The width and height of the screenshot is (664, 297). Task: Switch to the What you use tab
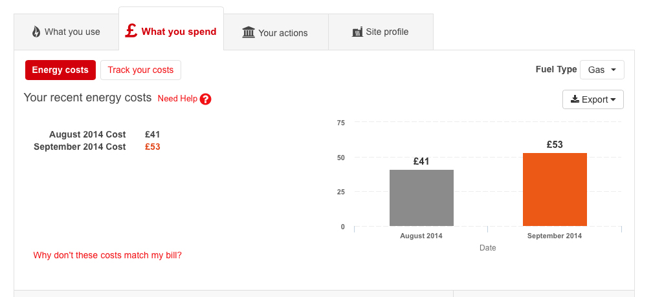(x=66, y=32)
